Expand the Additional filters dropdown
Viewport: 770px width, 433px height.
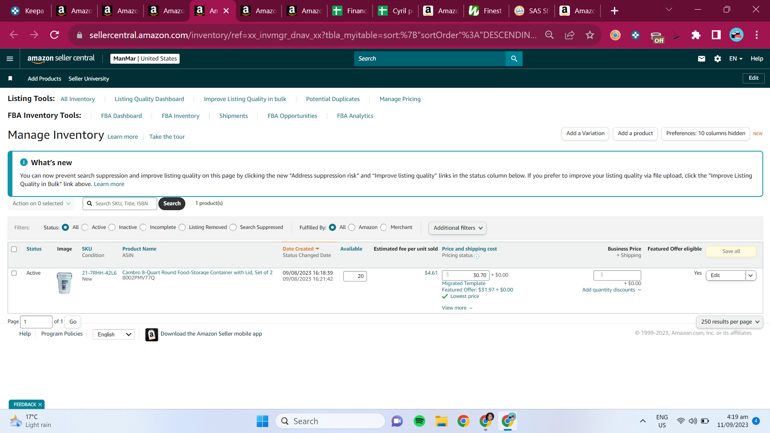458,228
